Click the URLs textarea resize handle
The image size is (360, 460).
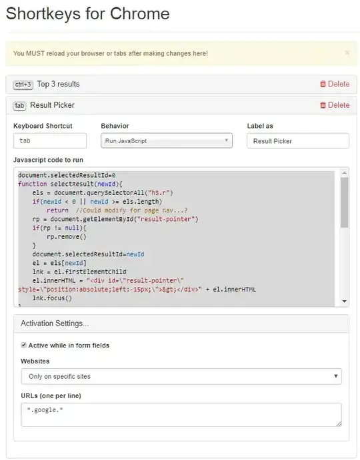click(x=339, y=423)
